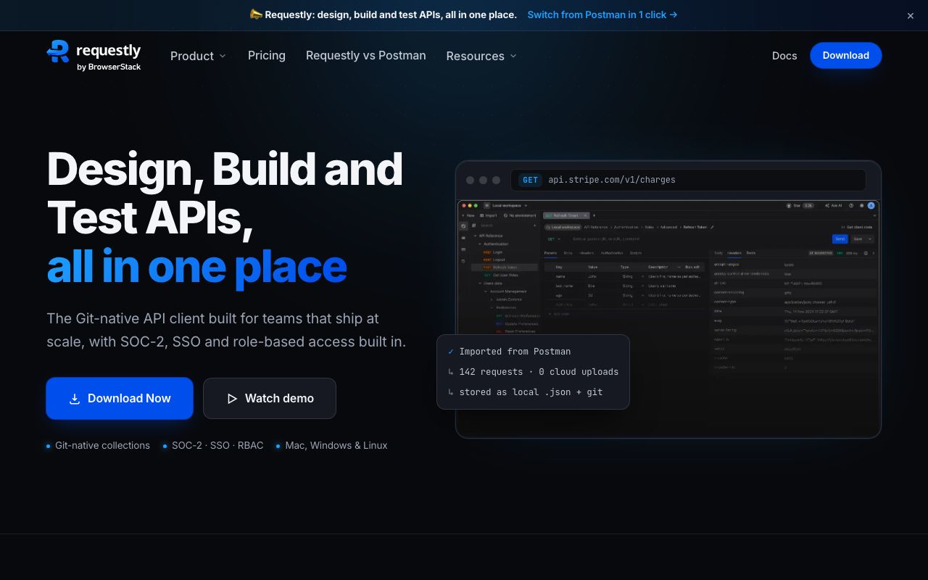Switch to the Params tab in preview
Viewport: 928px width, 580px height.
pos(550,253)
